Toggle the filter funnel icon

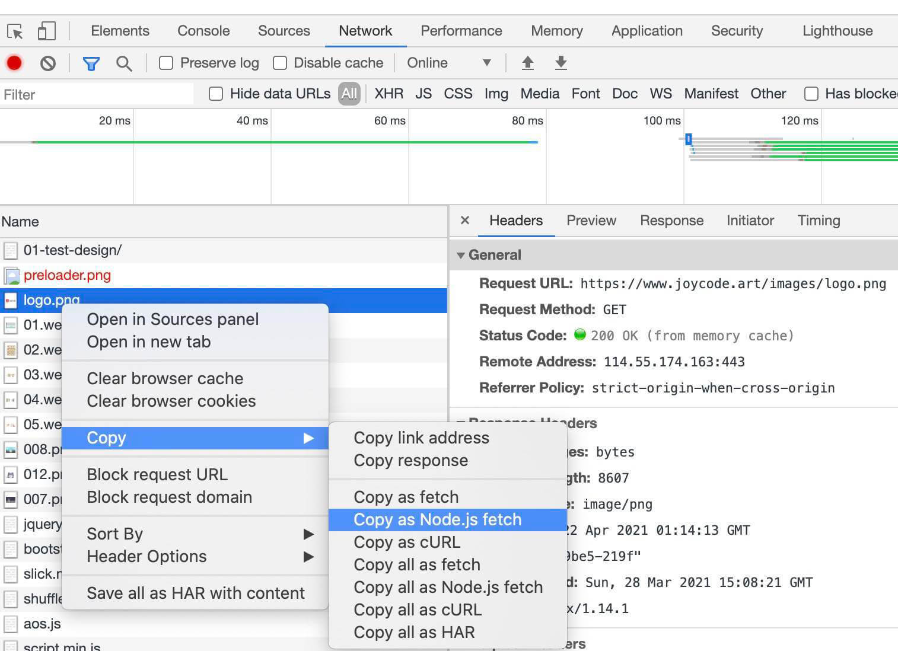pos(91,63)
